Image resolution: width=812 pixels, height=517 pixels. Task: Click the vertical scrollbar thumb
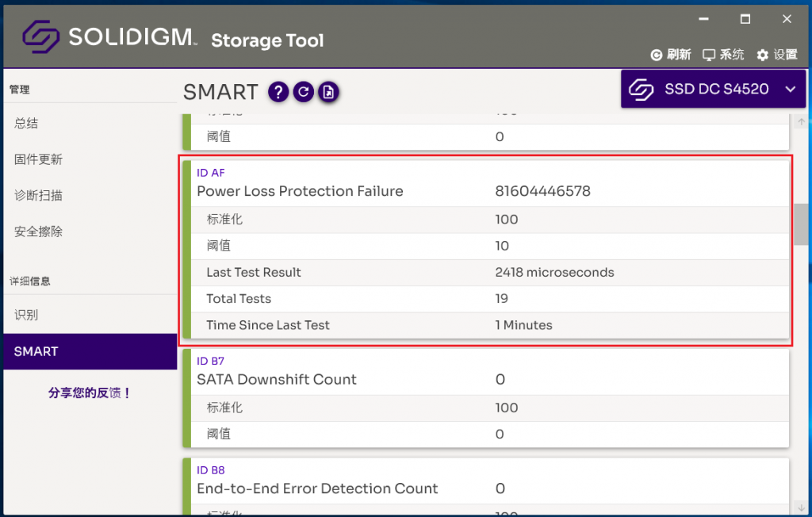801,224
